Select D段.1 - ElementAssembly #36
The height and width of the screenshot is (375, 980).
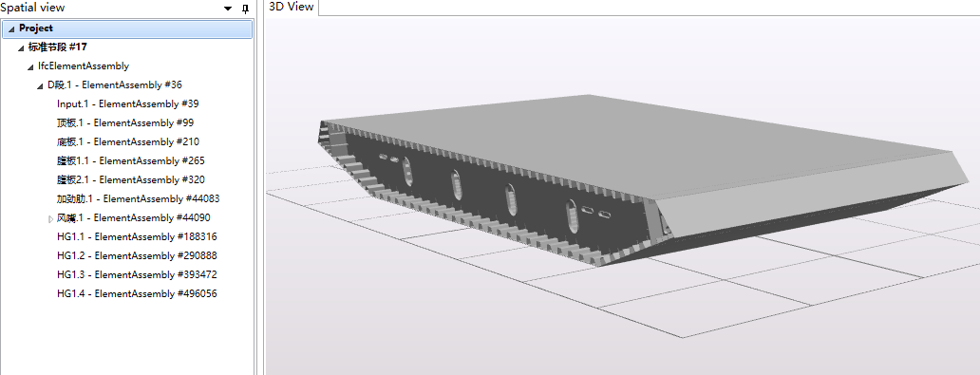click(115, 85)
